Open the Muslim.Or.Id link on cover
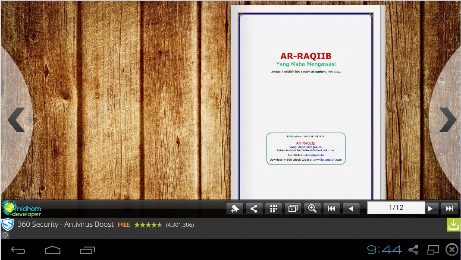This screenshot has width=461, height=260. pyautogui.click(x=316, y=155)
